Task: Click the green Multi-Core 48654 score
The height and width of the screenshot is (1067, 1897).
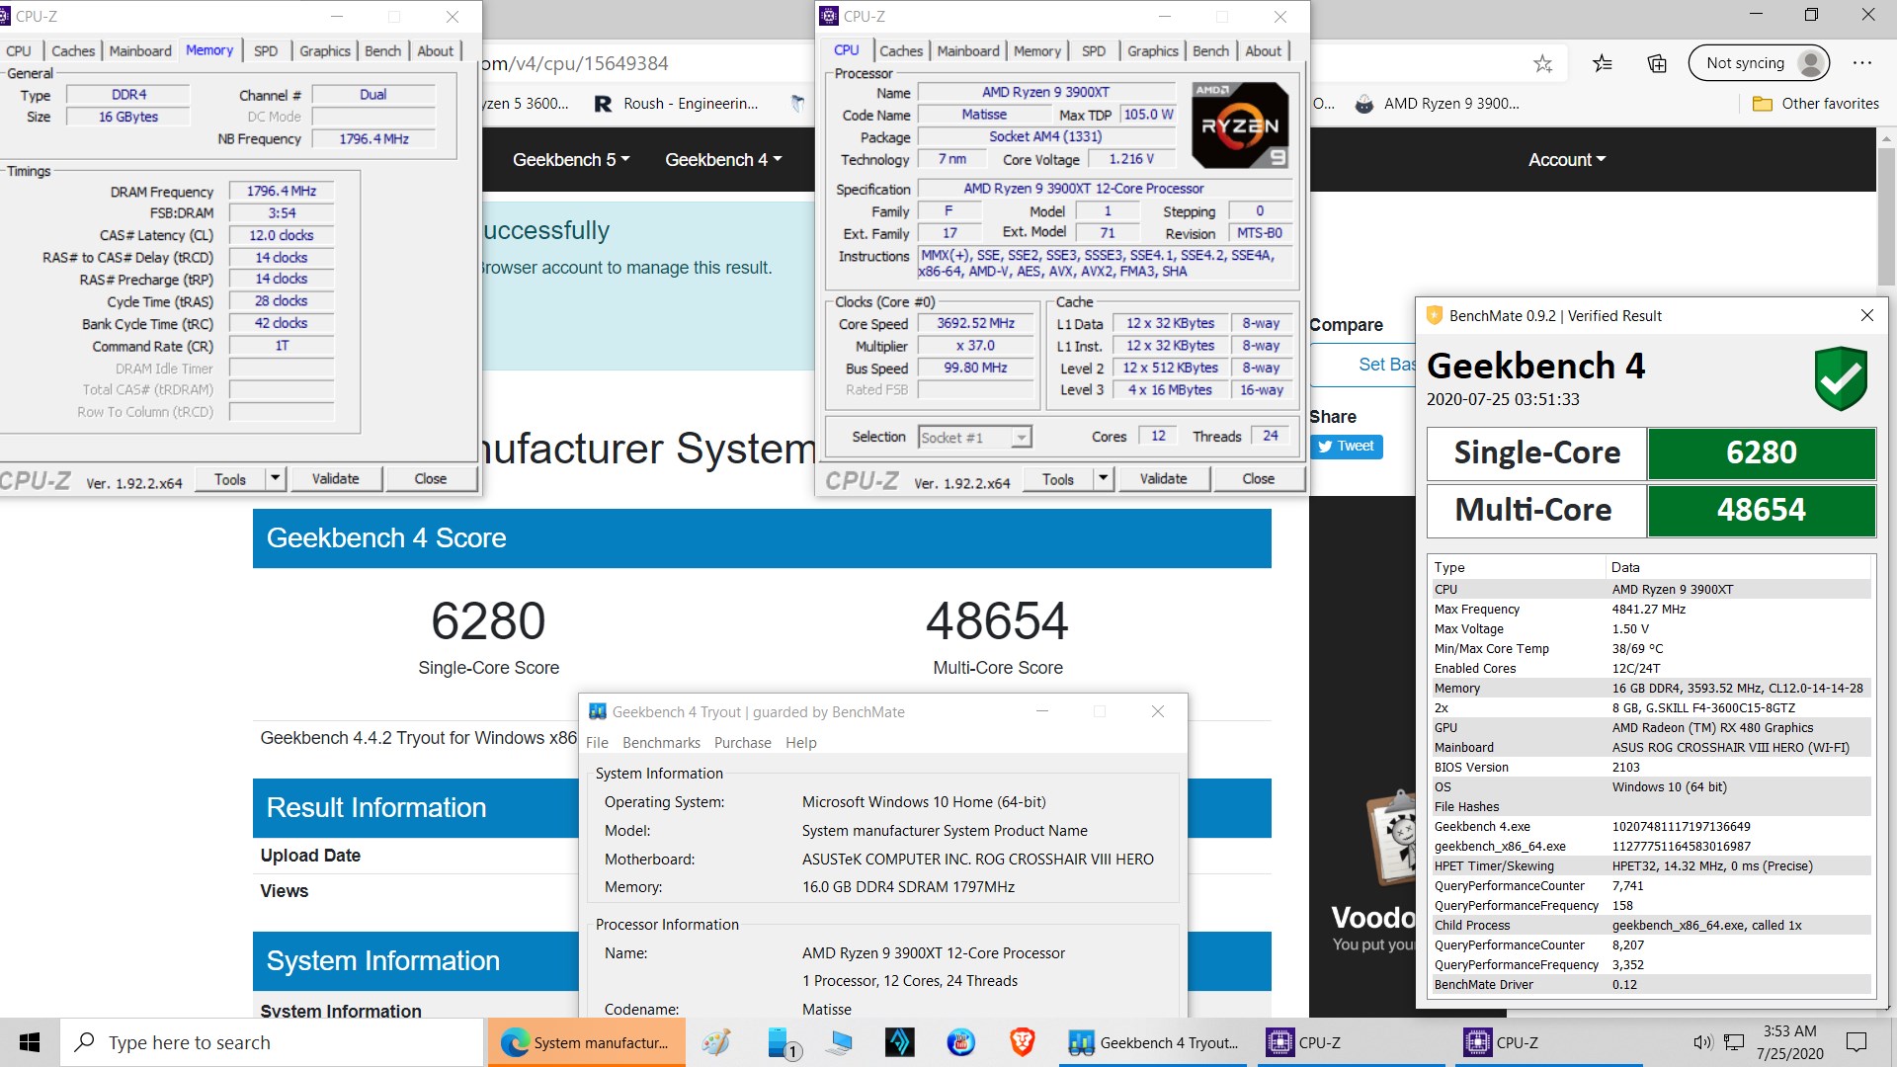Action: [1761, 510]
